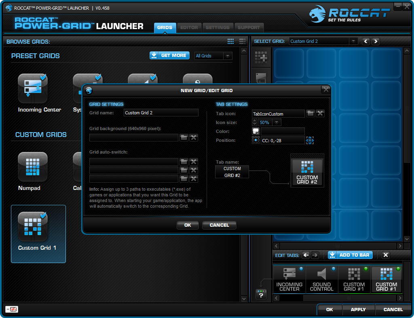Clear the first auto-switch path

(194, 162)
